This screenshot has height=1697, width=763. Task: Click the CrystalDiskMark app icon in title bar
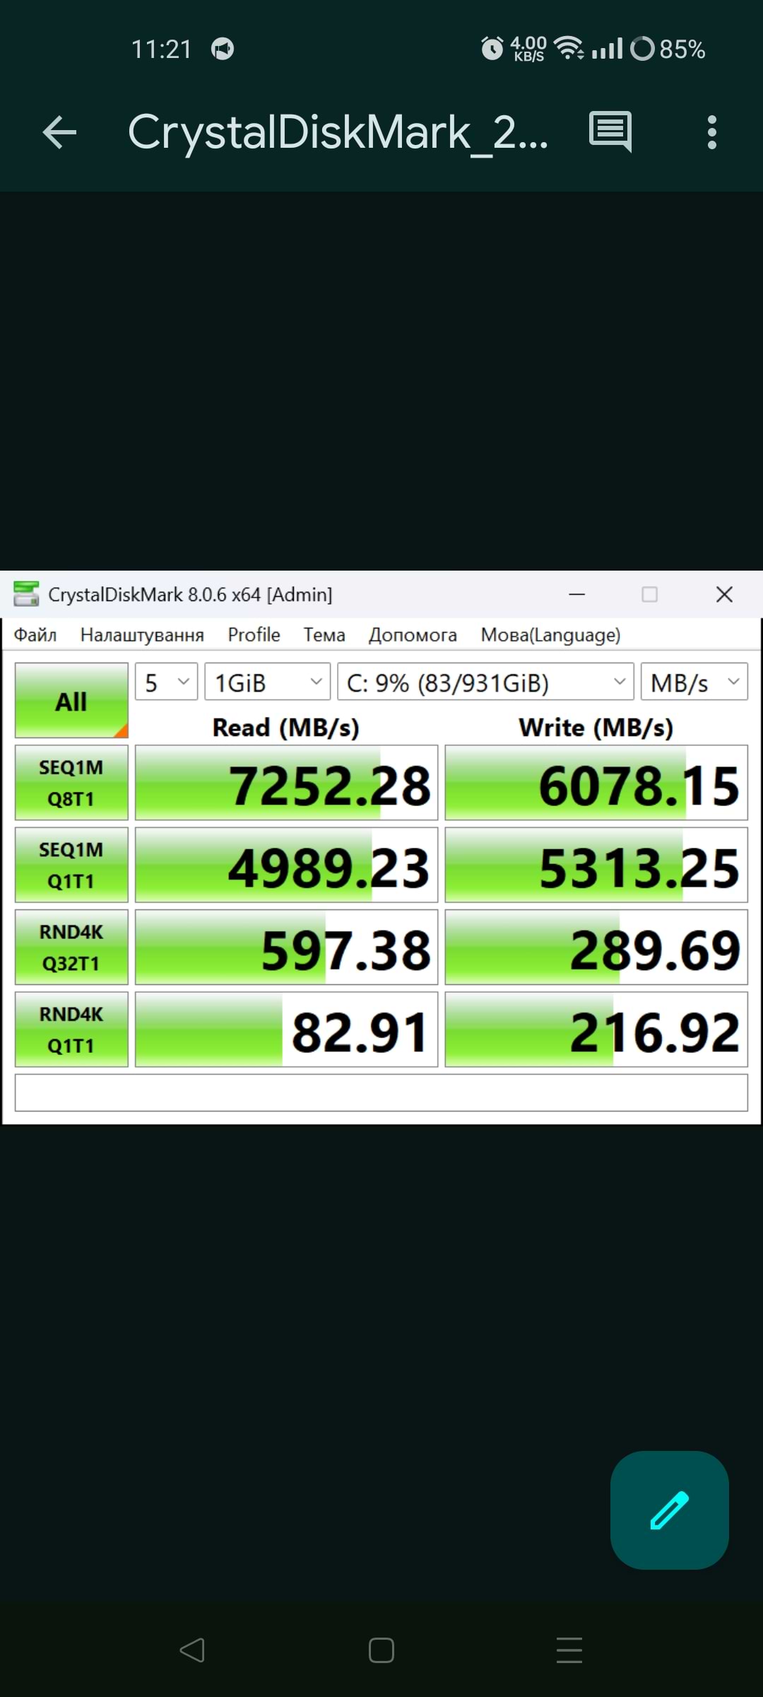click(26, 594)
